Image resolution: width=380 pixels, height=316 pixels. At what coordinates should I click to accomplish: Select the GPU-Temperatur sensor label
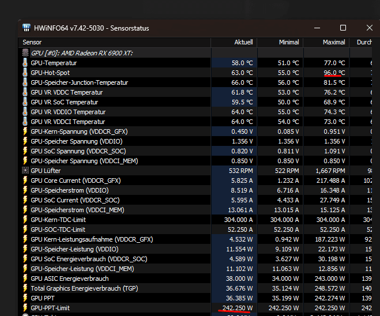[x=54, y=63]
